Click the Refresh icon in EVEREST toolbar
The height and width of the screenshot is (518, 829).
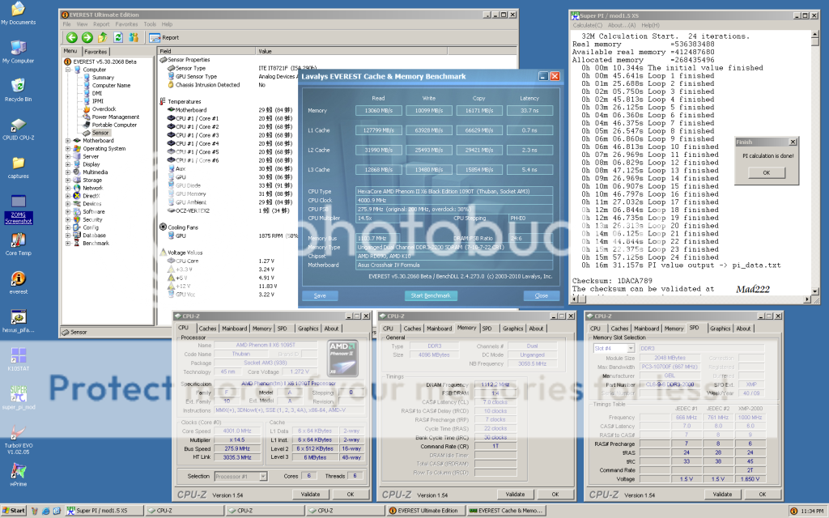point(117,37)
